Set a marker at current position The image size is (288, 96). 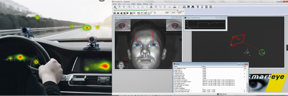pyautogui.click(x=142, y=13)
